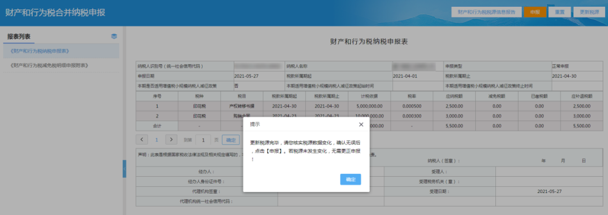Click the layers icon beside 报表列表
The width and height of the screenshot is (608, 215).
[x=114, y=37]
